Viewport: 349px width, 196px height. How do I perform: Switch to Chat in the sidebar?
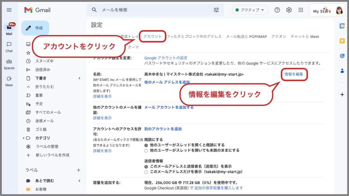click(x=9, y=47)
